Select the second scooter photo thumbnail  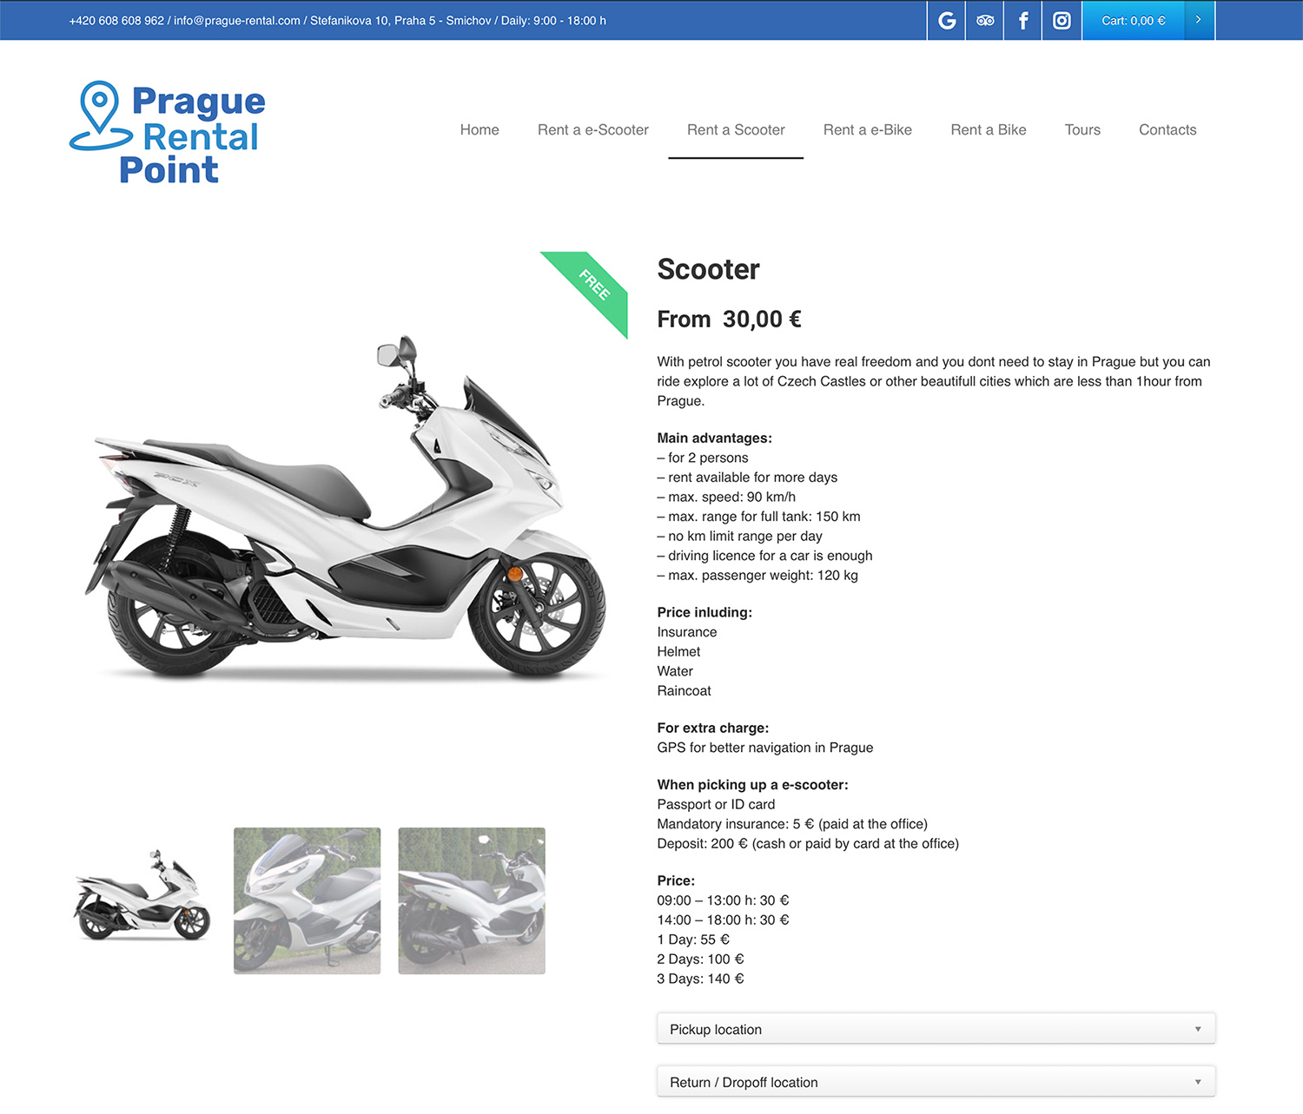tap(307, 900)
